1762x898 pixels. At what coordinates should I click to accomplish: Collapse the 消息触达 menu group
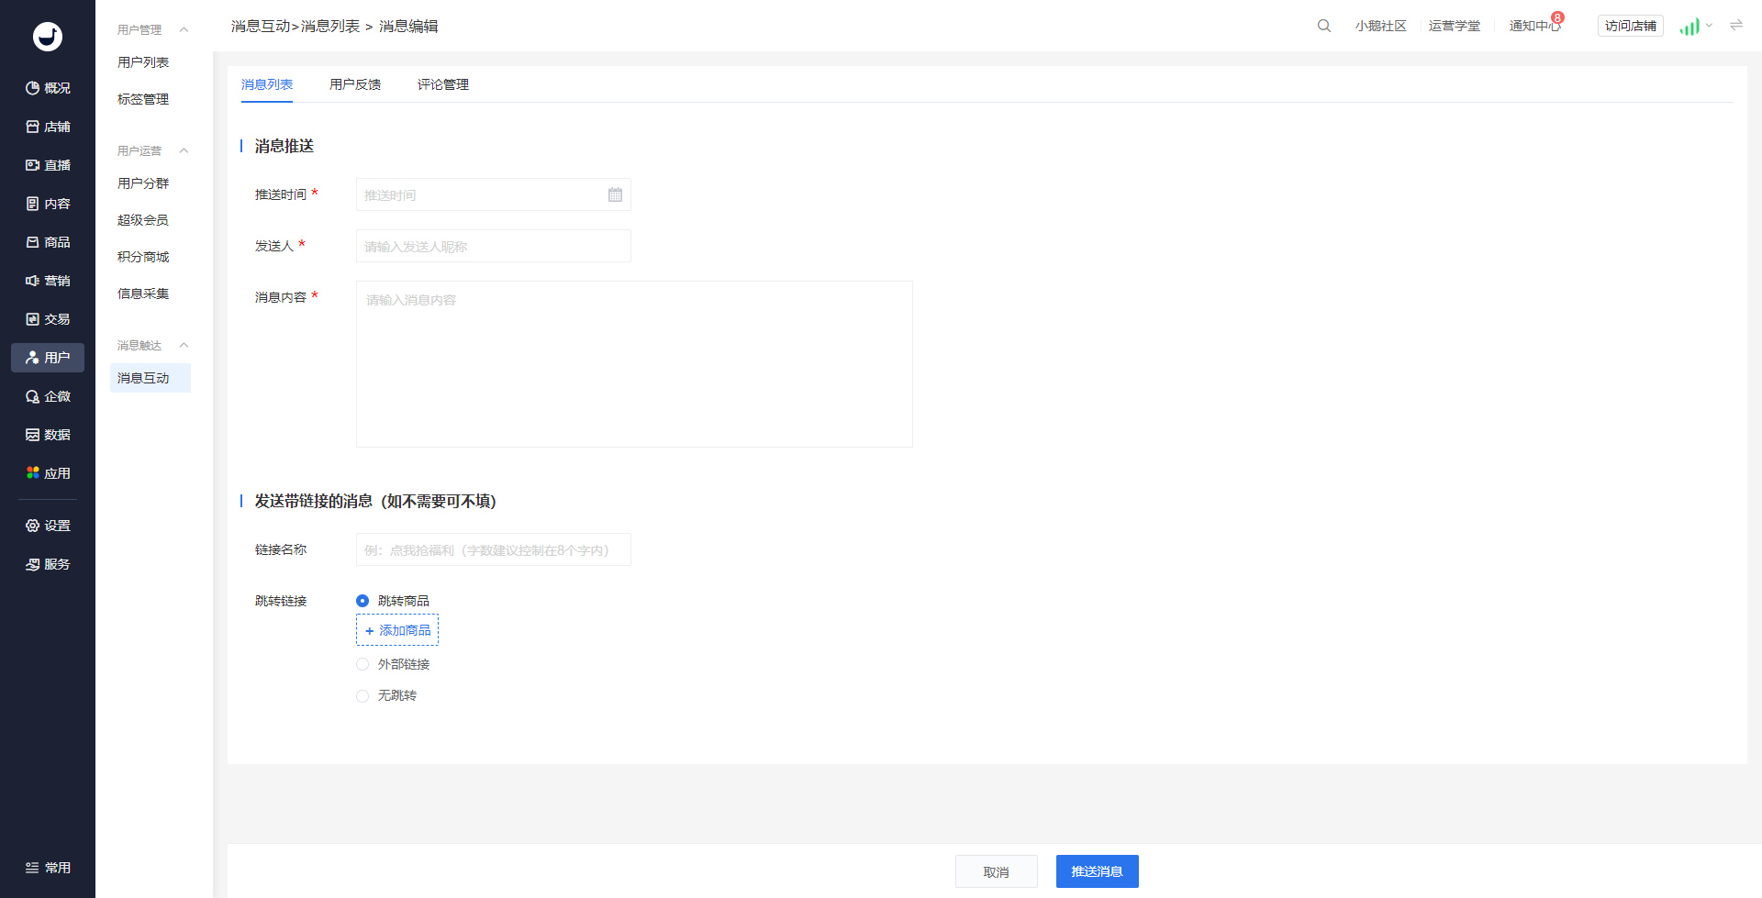pyautogui.click(x=184, y=345)
